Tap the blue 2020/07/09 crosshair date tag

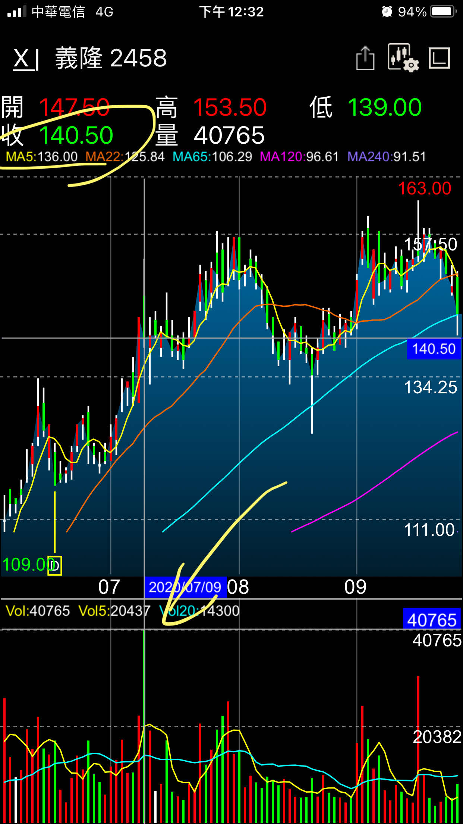pyautogui.click(x=185, y=587)
